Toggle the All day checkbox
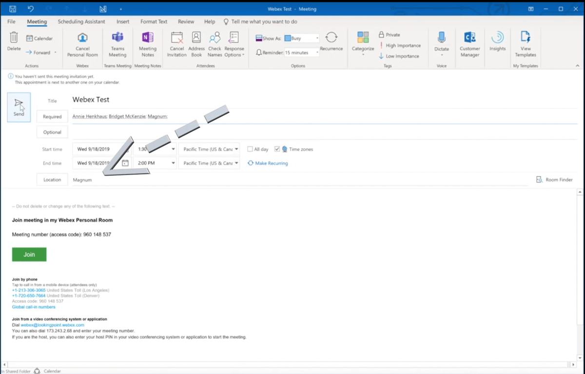Image resolution: width=585 pixels, height=374 pixels. pyautogui.click(x=250, y=149)
